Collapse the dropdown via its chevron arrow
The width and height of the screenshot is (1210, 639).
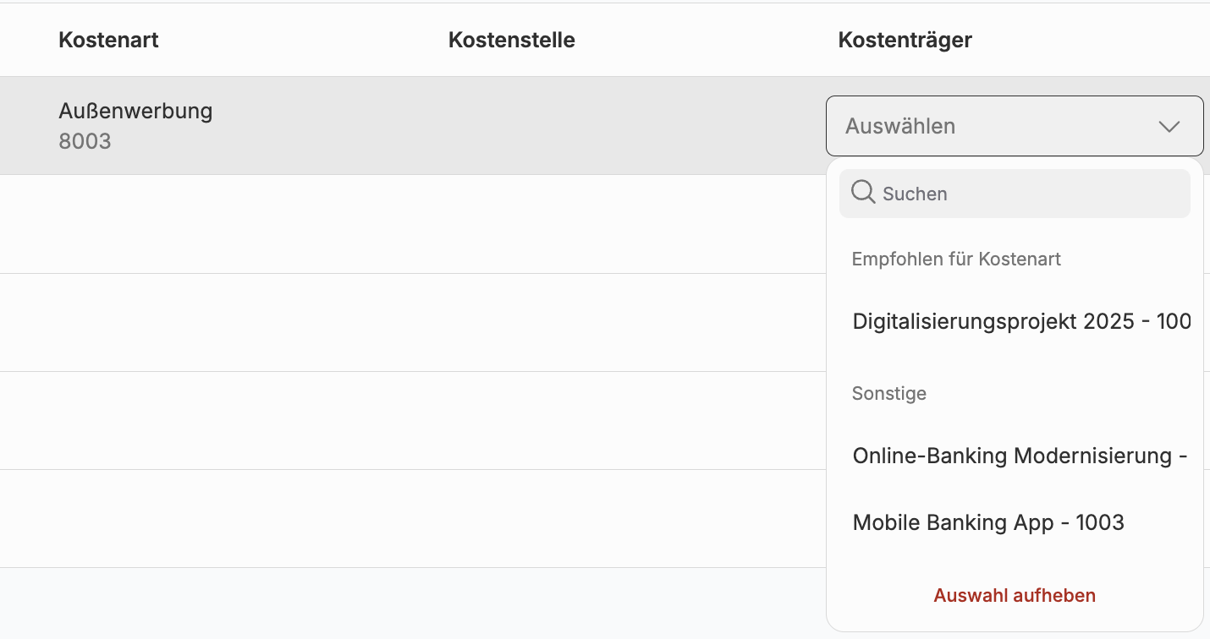pos(1169,127)
